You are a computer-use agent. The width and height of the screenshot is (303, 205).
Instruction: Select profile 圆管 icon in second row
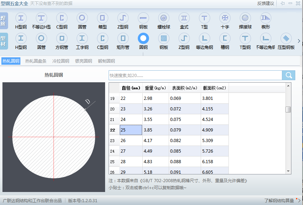click(x=41, y=38)
